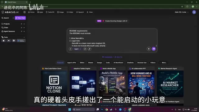Select the Chatbots tab
This screenshot has height=112, width=199.
pyautogui.click(x=130, y=63)
